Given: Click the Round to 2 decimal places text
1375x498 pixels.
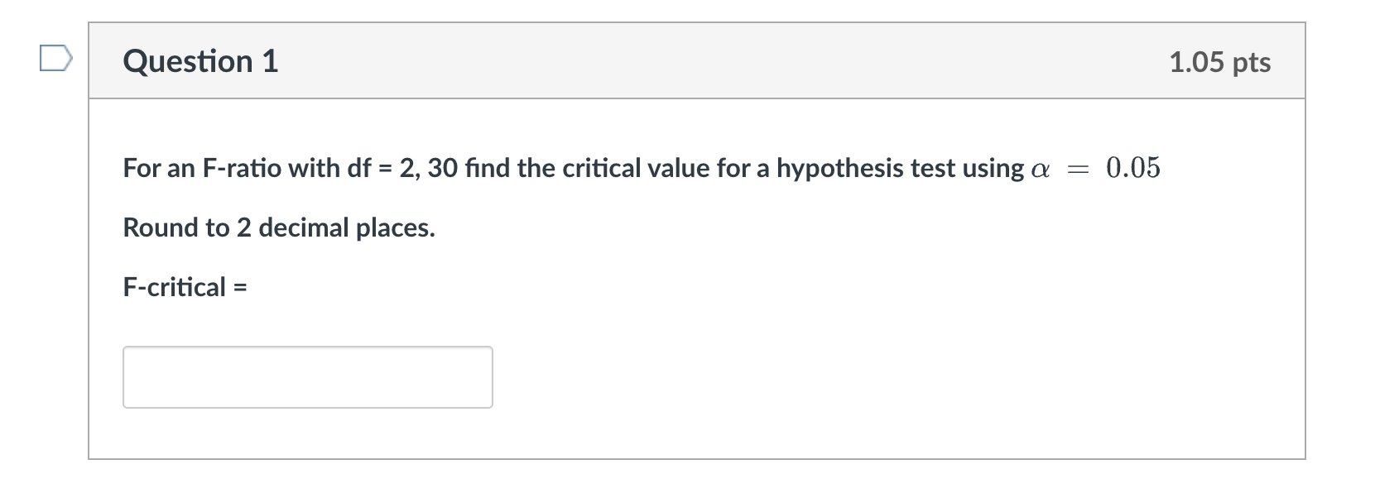Looking at the screenshot, I should tap(278, 228).
